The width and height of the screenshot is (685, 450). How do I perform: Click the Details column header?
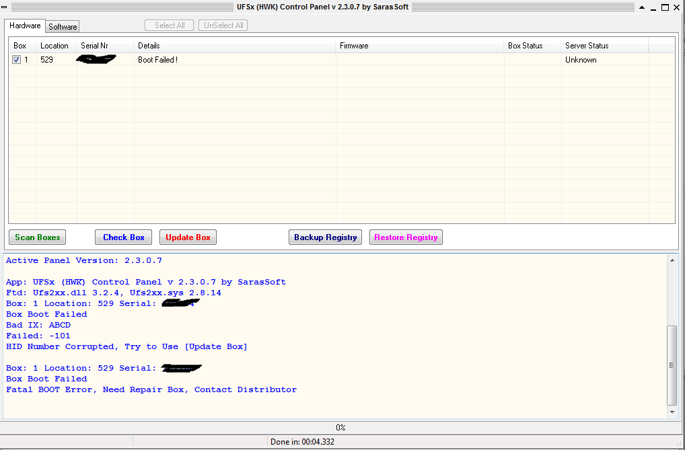(x=235, y=46)
